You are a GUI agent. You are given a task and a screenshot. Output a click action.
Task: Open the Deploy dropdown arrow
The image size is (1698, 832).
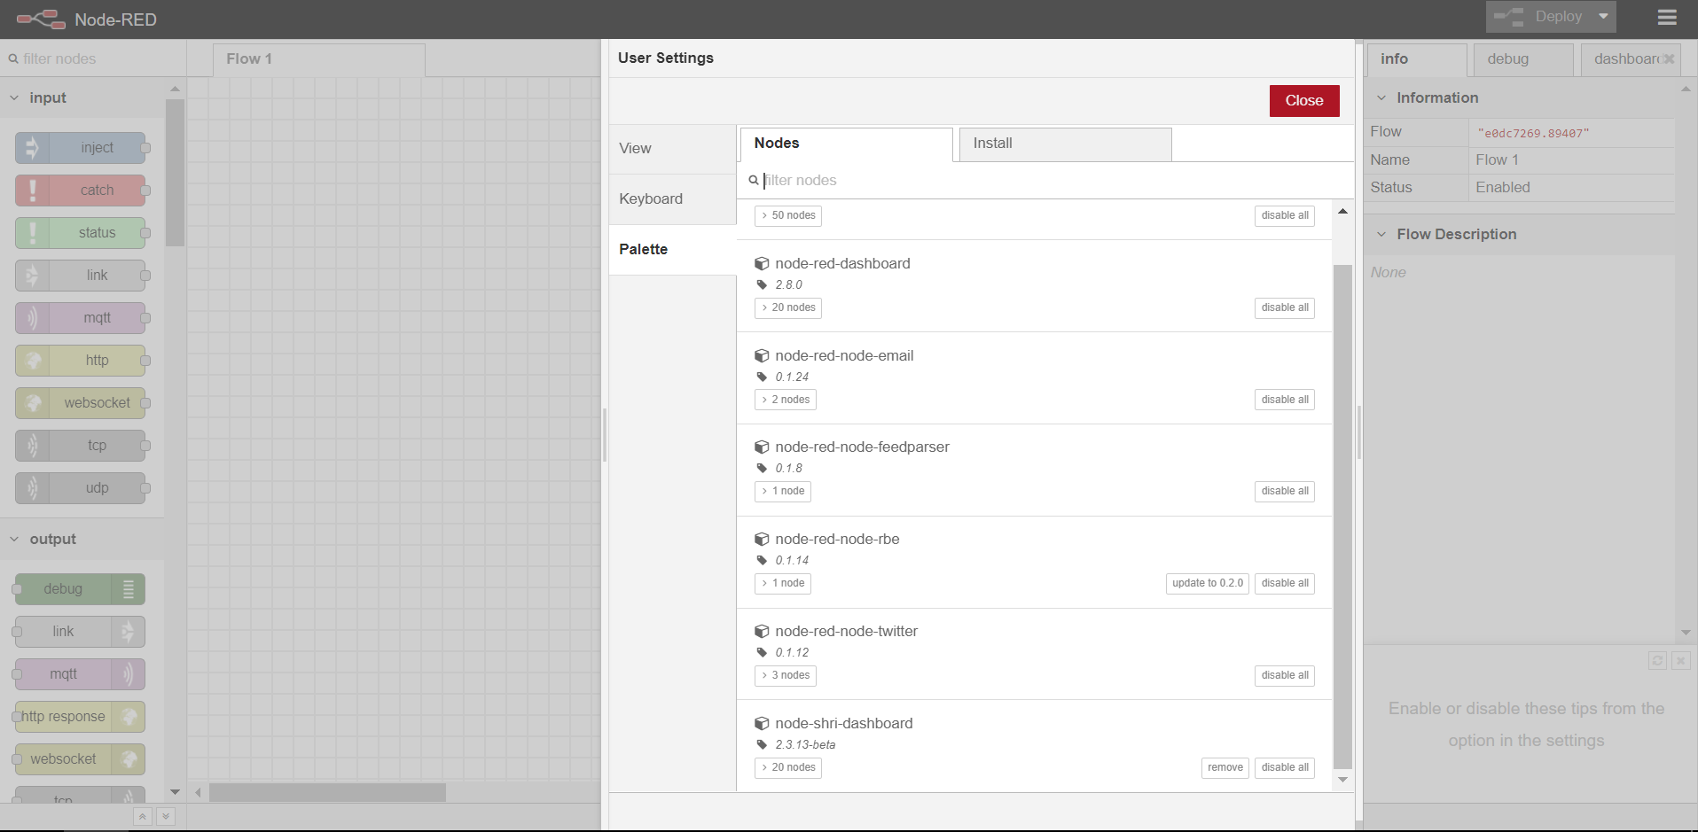[x=1603, y=16]
